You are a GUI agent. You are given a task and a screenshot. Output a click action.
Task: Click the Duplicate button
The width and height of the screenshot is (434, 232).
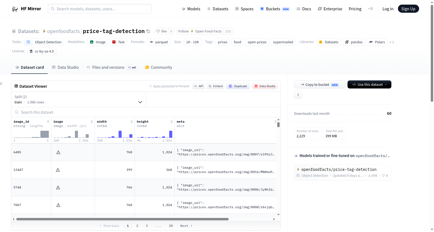(x=238, y=86)
